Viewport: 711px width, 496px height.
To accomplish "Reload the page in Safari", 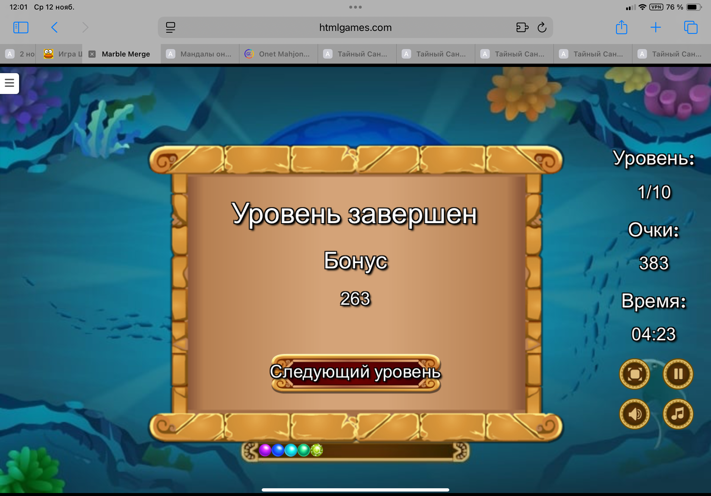I will pyautogui.click(x=542, y=28).
